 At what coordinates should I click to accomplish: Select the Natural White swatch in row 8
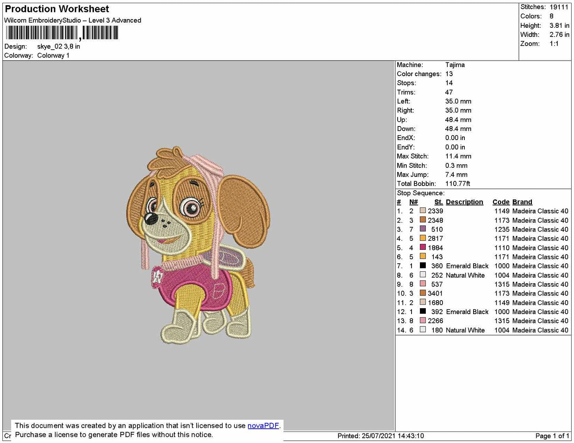pos(423,275)
